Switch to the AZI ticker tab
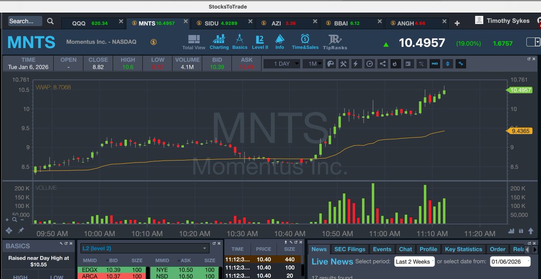Viewport: 541px width, 279px height. pyautogui.click(x=287, y=23)
